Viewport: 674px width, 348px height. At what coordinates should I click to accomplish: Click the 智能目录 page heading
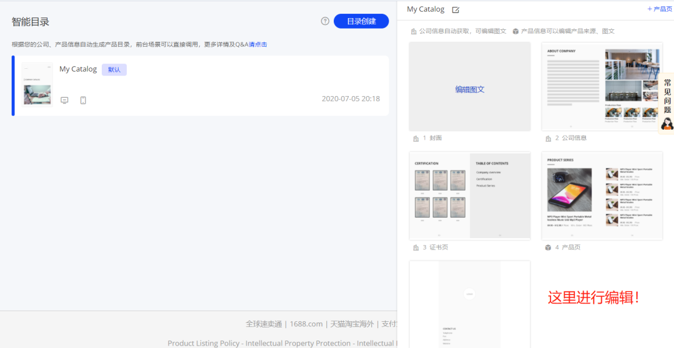click(31, 22)
